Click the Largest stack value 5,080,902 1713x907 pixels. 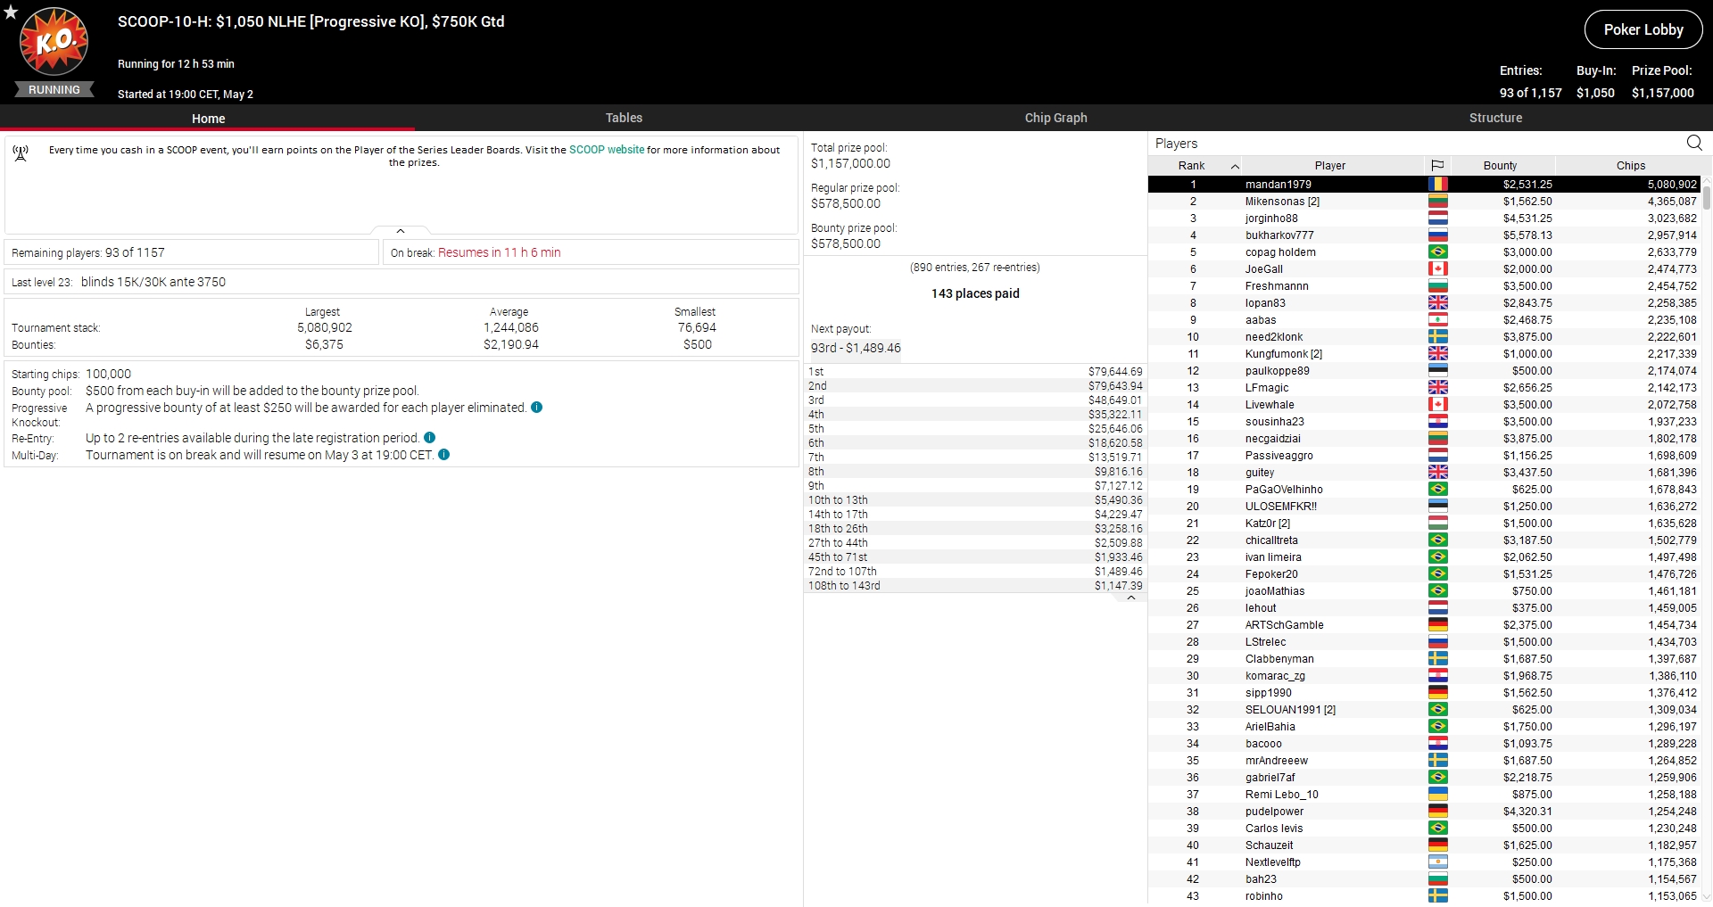point(324,327)
